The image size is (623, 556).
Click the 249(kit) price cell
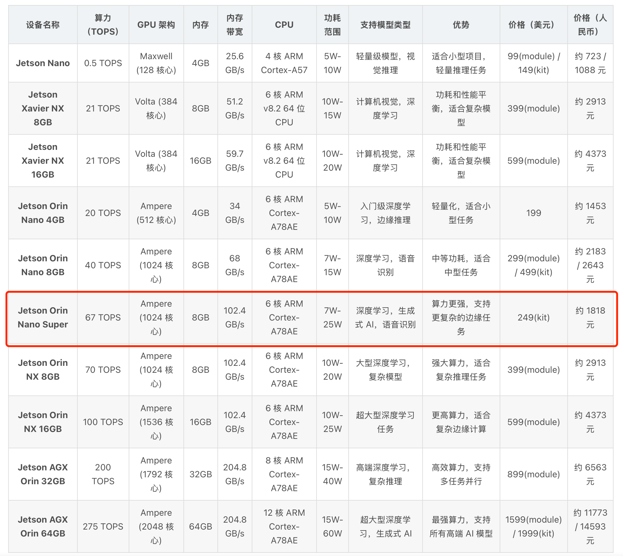click(533, 317)
